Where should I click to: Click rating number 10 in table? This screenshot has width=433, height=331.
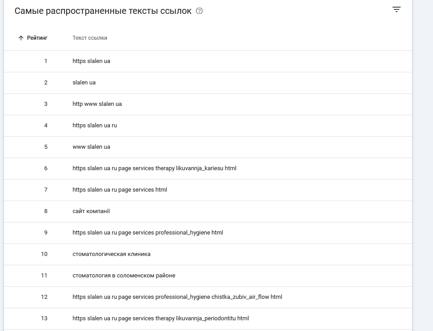pyautogui.click(x=44, y=254)
